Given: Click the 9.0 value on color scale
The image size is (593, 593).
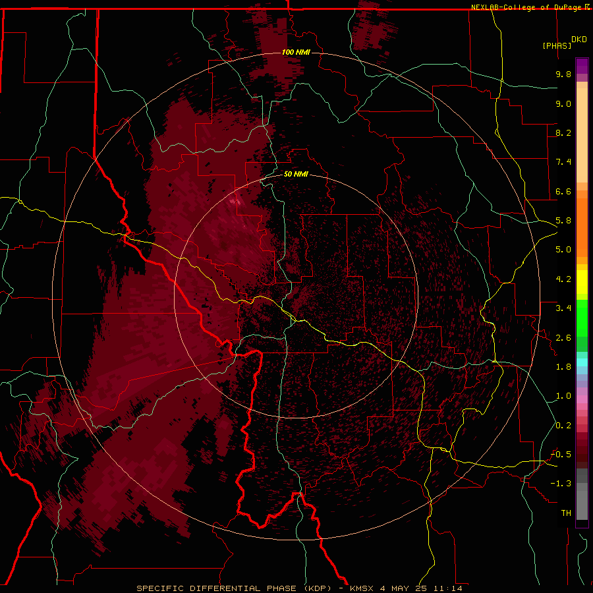Looking at the screenshot, I should [x=563, y=103].
